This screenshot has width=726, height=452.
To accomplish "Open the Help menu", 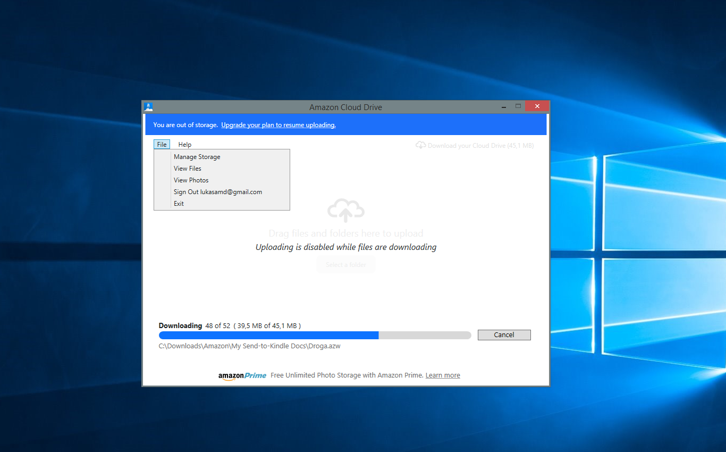I will point(184,145).
